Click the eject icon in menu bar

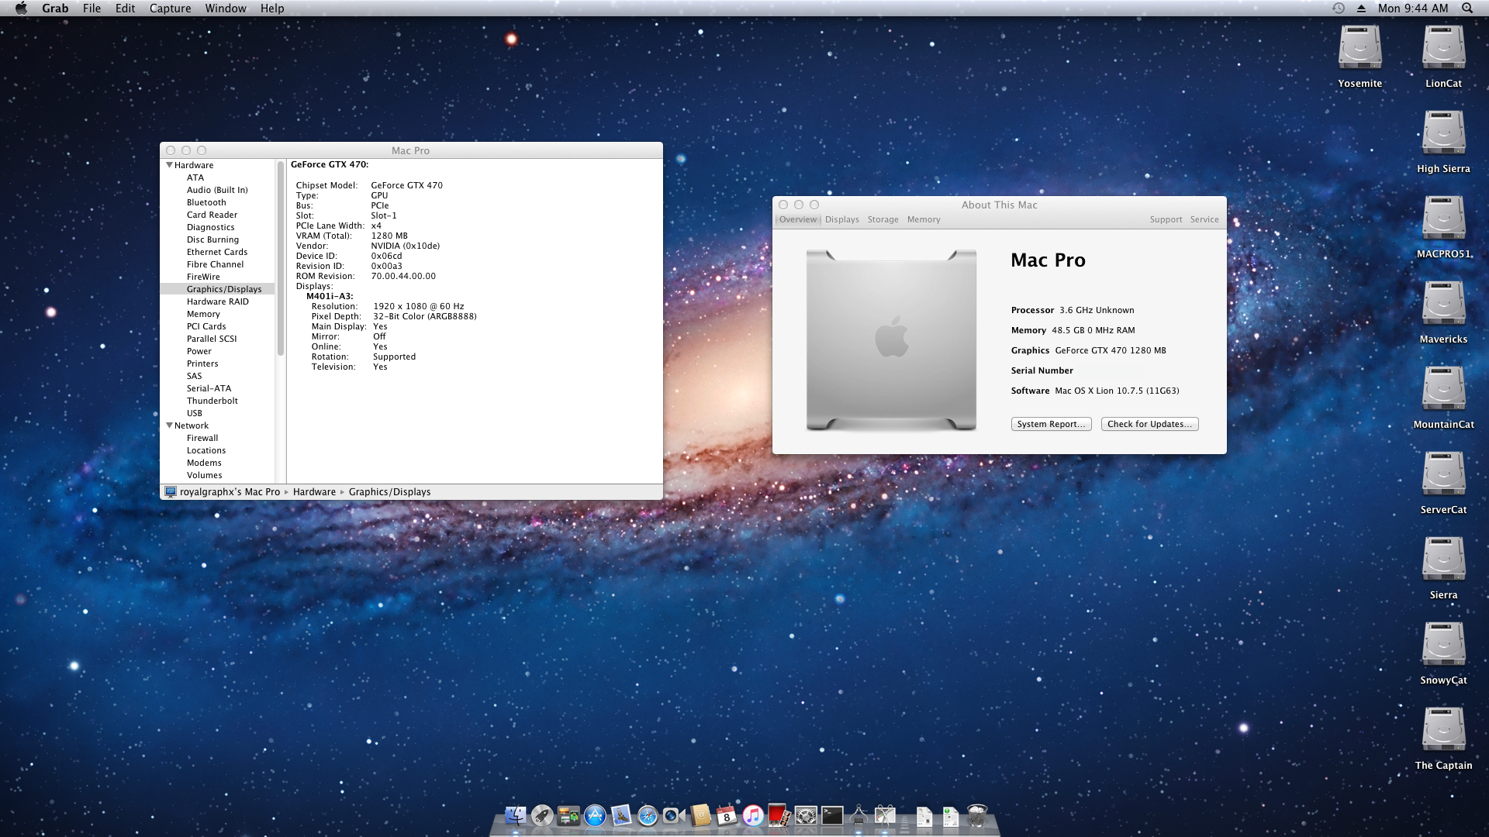click(x=1361, y=8)
